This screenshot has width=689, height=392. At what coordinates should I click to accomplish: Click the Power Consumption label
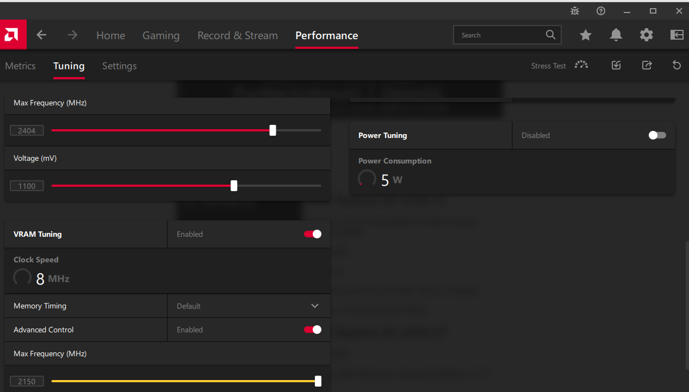pyautogui.click(x=395, y=161)
